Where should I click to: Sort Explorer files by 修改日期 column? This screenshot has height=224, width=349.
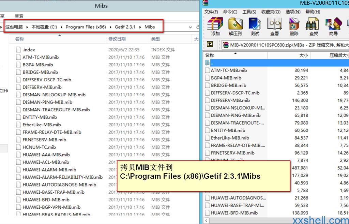[x=117, y=39]
